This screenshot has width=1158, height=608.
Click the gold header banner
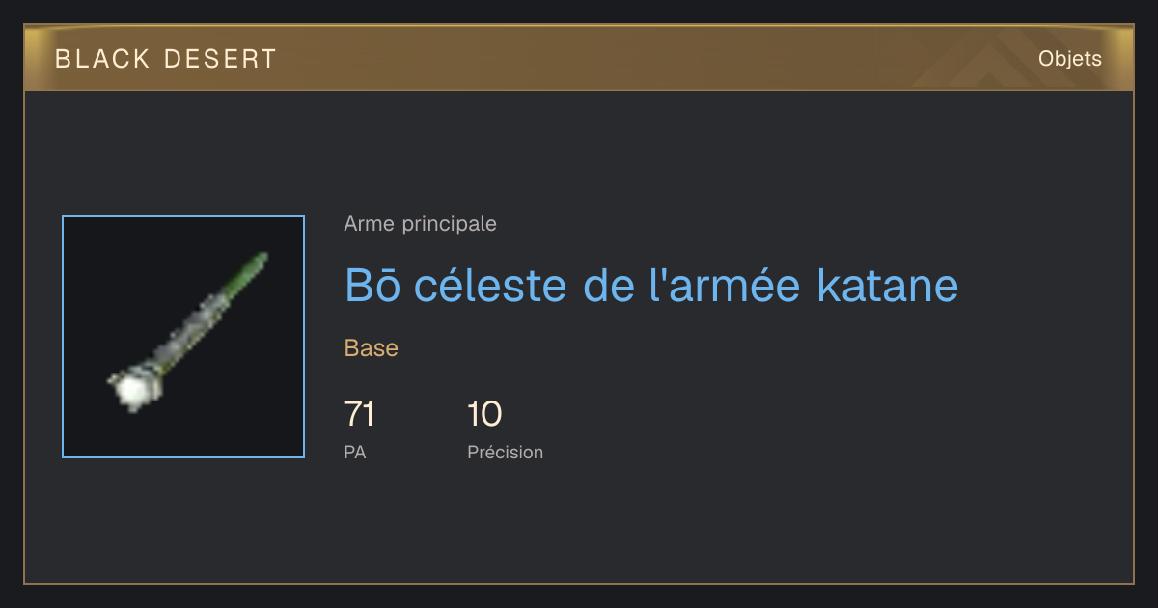click(579, 58)
